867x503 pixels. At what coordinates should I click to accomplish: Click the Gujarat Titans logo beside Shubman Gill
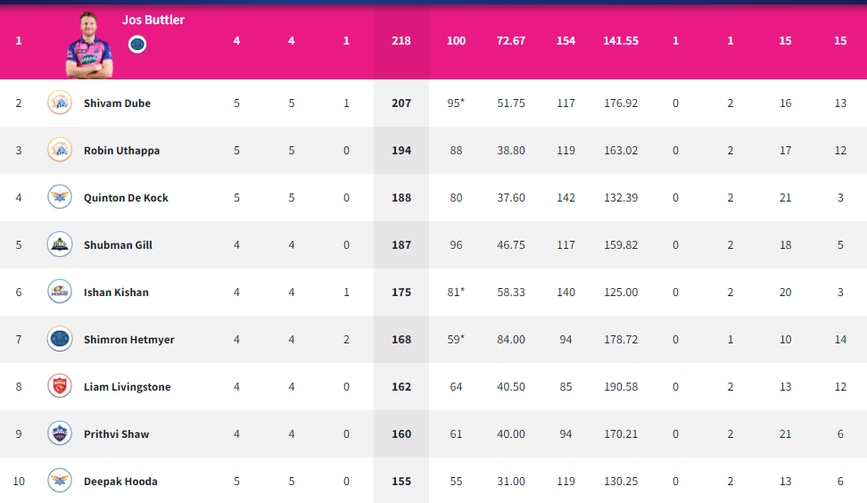[60, 245]
